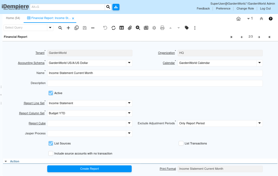Click the Print printer icon
The height and width of the screenshot is (176, 278).
(162, 28)
